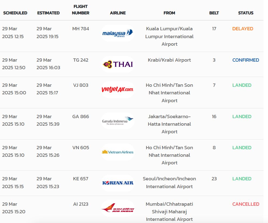The height and width of the screenshot is (223, 268).
Task: Click the Air India logo
Action: click(x=118, y=208)
